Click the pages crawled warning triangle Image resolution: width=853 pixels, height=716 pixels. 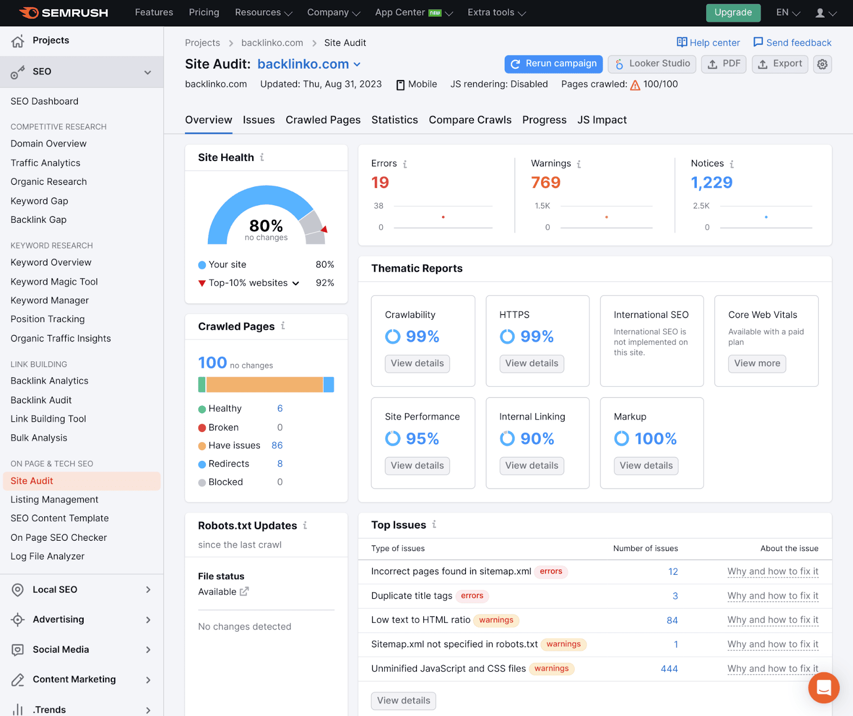[635, 85]
